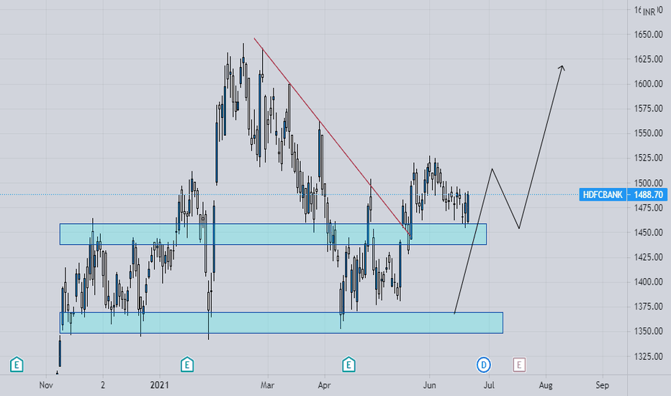Click the 1625.00 price axis label
This screenshot has width=671, height=396.
648,59
